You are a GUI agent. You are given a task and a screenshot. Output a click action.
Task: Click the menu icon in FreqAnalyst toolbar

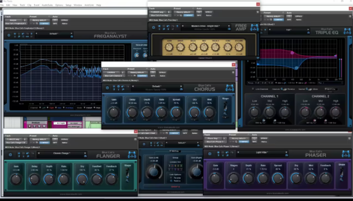click(15, 34)
